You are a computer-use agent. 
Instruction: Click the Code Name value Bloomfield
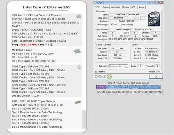(118, 18)
